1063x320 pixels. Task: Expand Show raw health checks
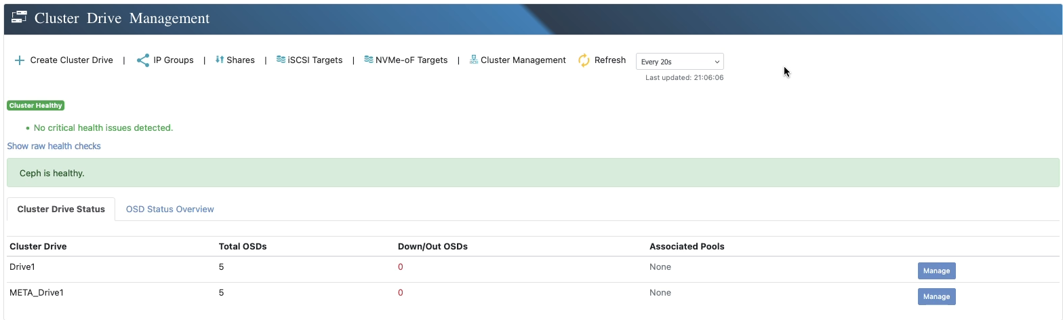pyautogui.click(x=54, y=146)
